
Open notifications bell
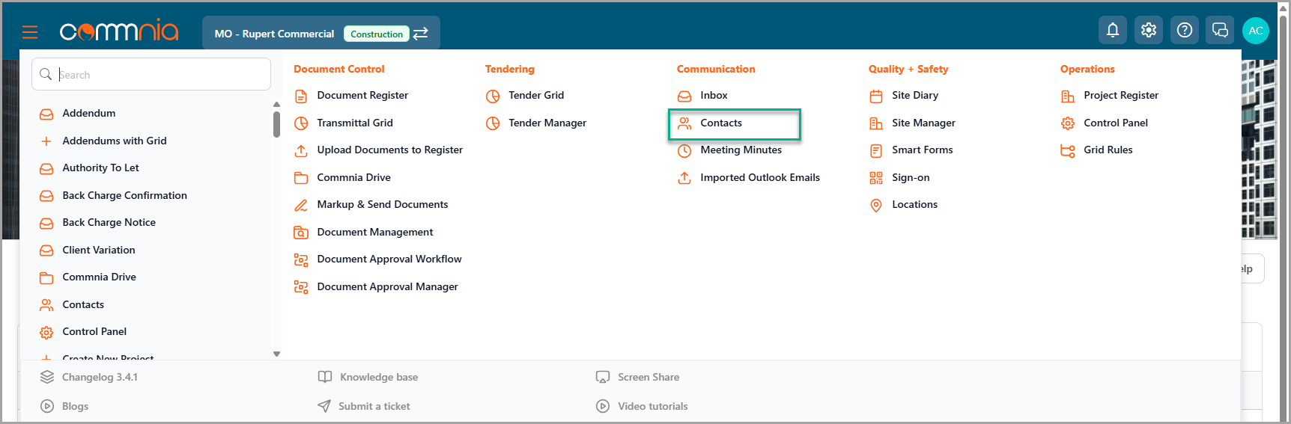point(1113,30)
